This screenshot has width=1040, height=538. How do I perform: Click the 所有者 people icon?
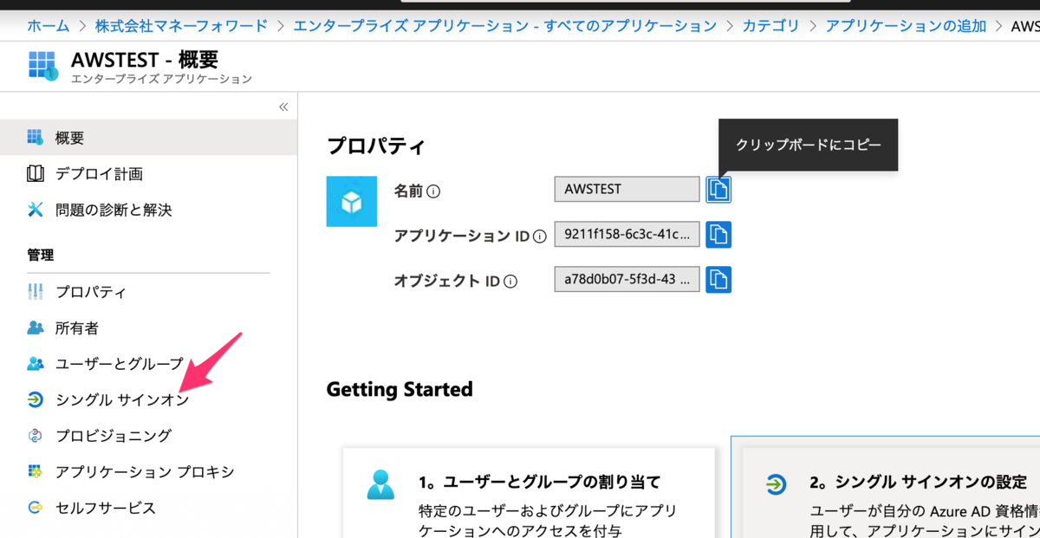tap(36, 328)
